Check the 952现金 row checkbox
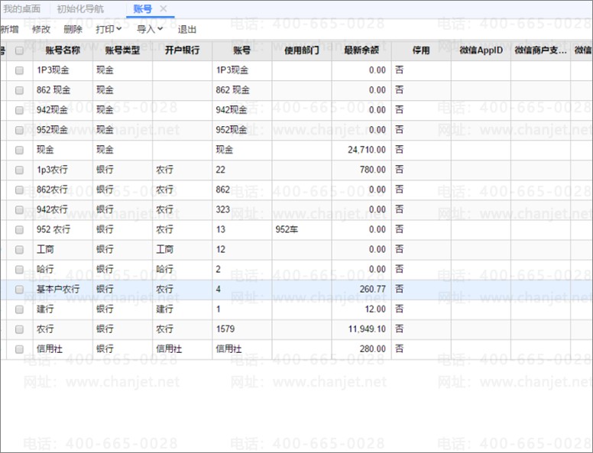593x453 pixels. coord(19,130)
